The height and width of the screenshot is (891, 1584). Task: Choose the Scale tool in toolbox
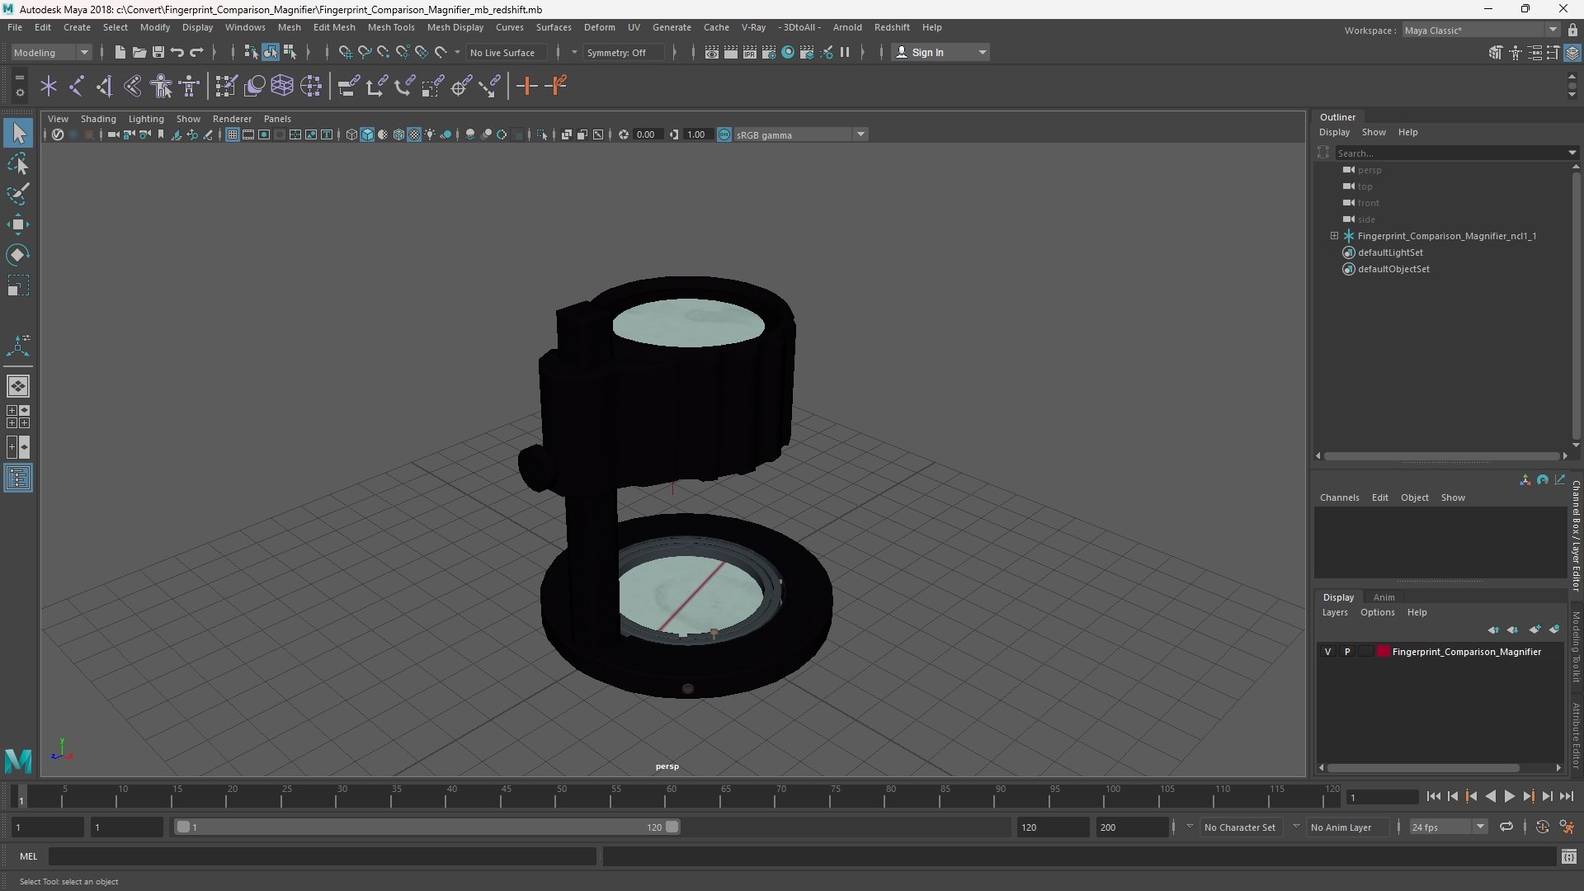(x=18, y=285)
